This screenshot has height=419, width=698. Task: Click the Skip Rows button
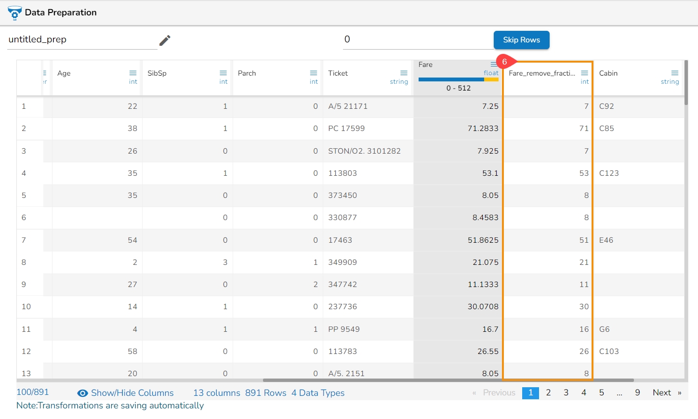[x=521, y=40]
